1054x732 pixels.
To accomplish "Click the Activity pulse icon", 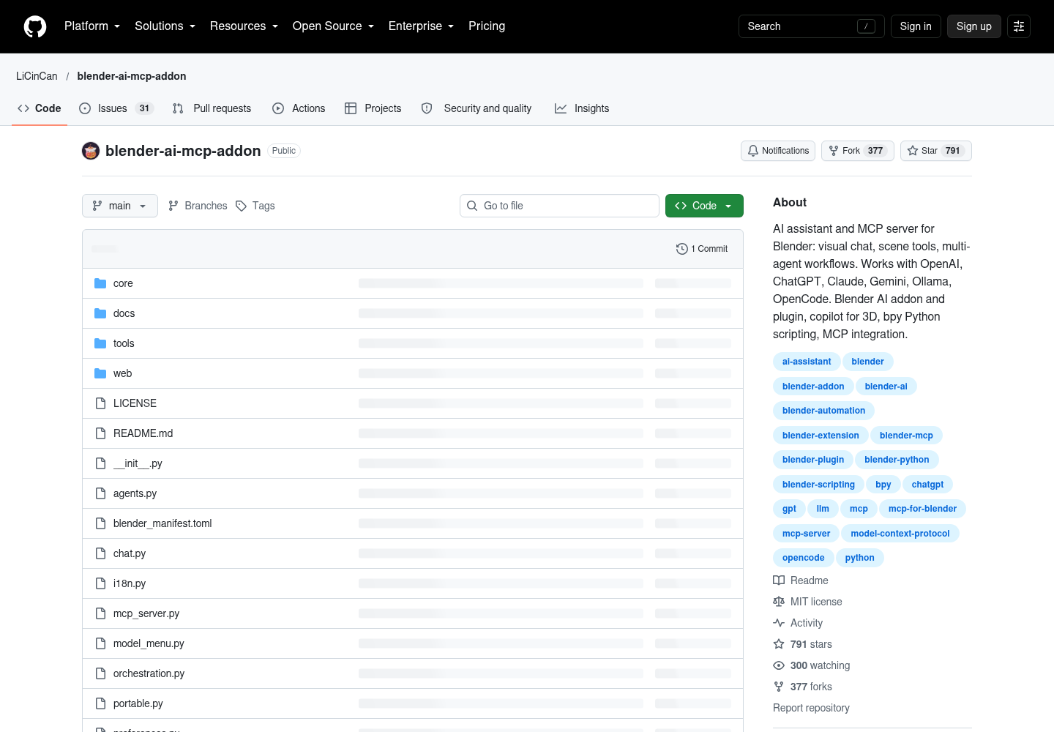I will [x=779, y=623].
